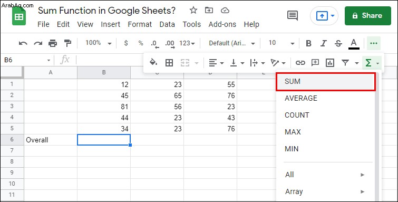
Task: Open zoom 100% dropdown
Action: point(99,43)
